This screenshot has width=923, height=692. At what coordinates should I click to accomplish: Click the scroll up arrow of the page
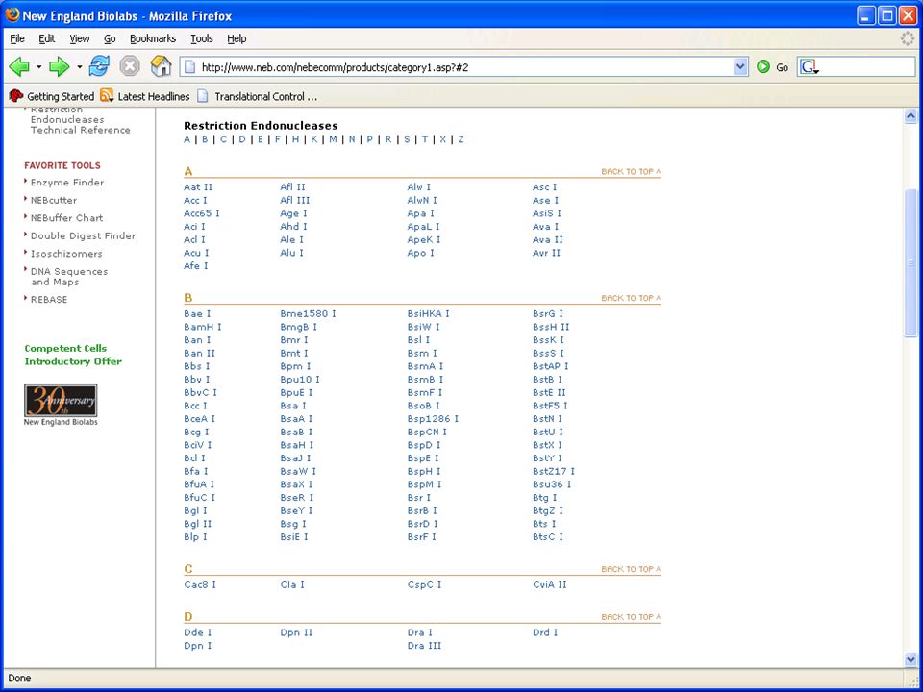[911, 116]
